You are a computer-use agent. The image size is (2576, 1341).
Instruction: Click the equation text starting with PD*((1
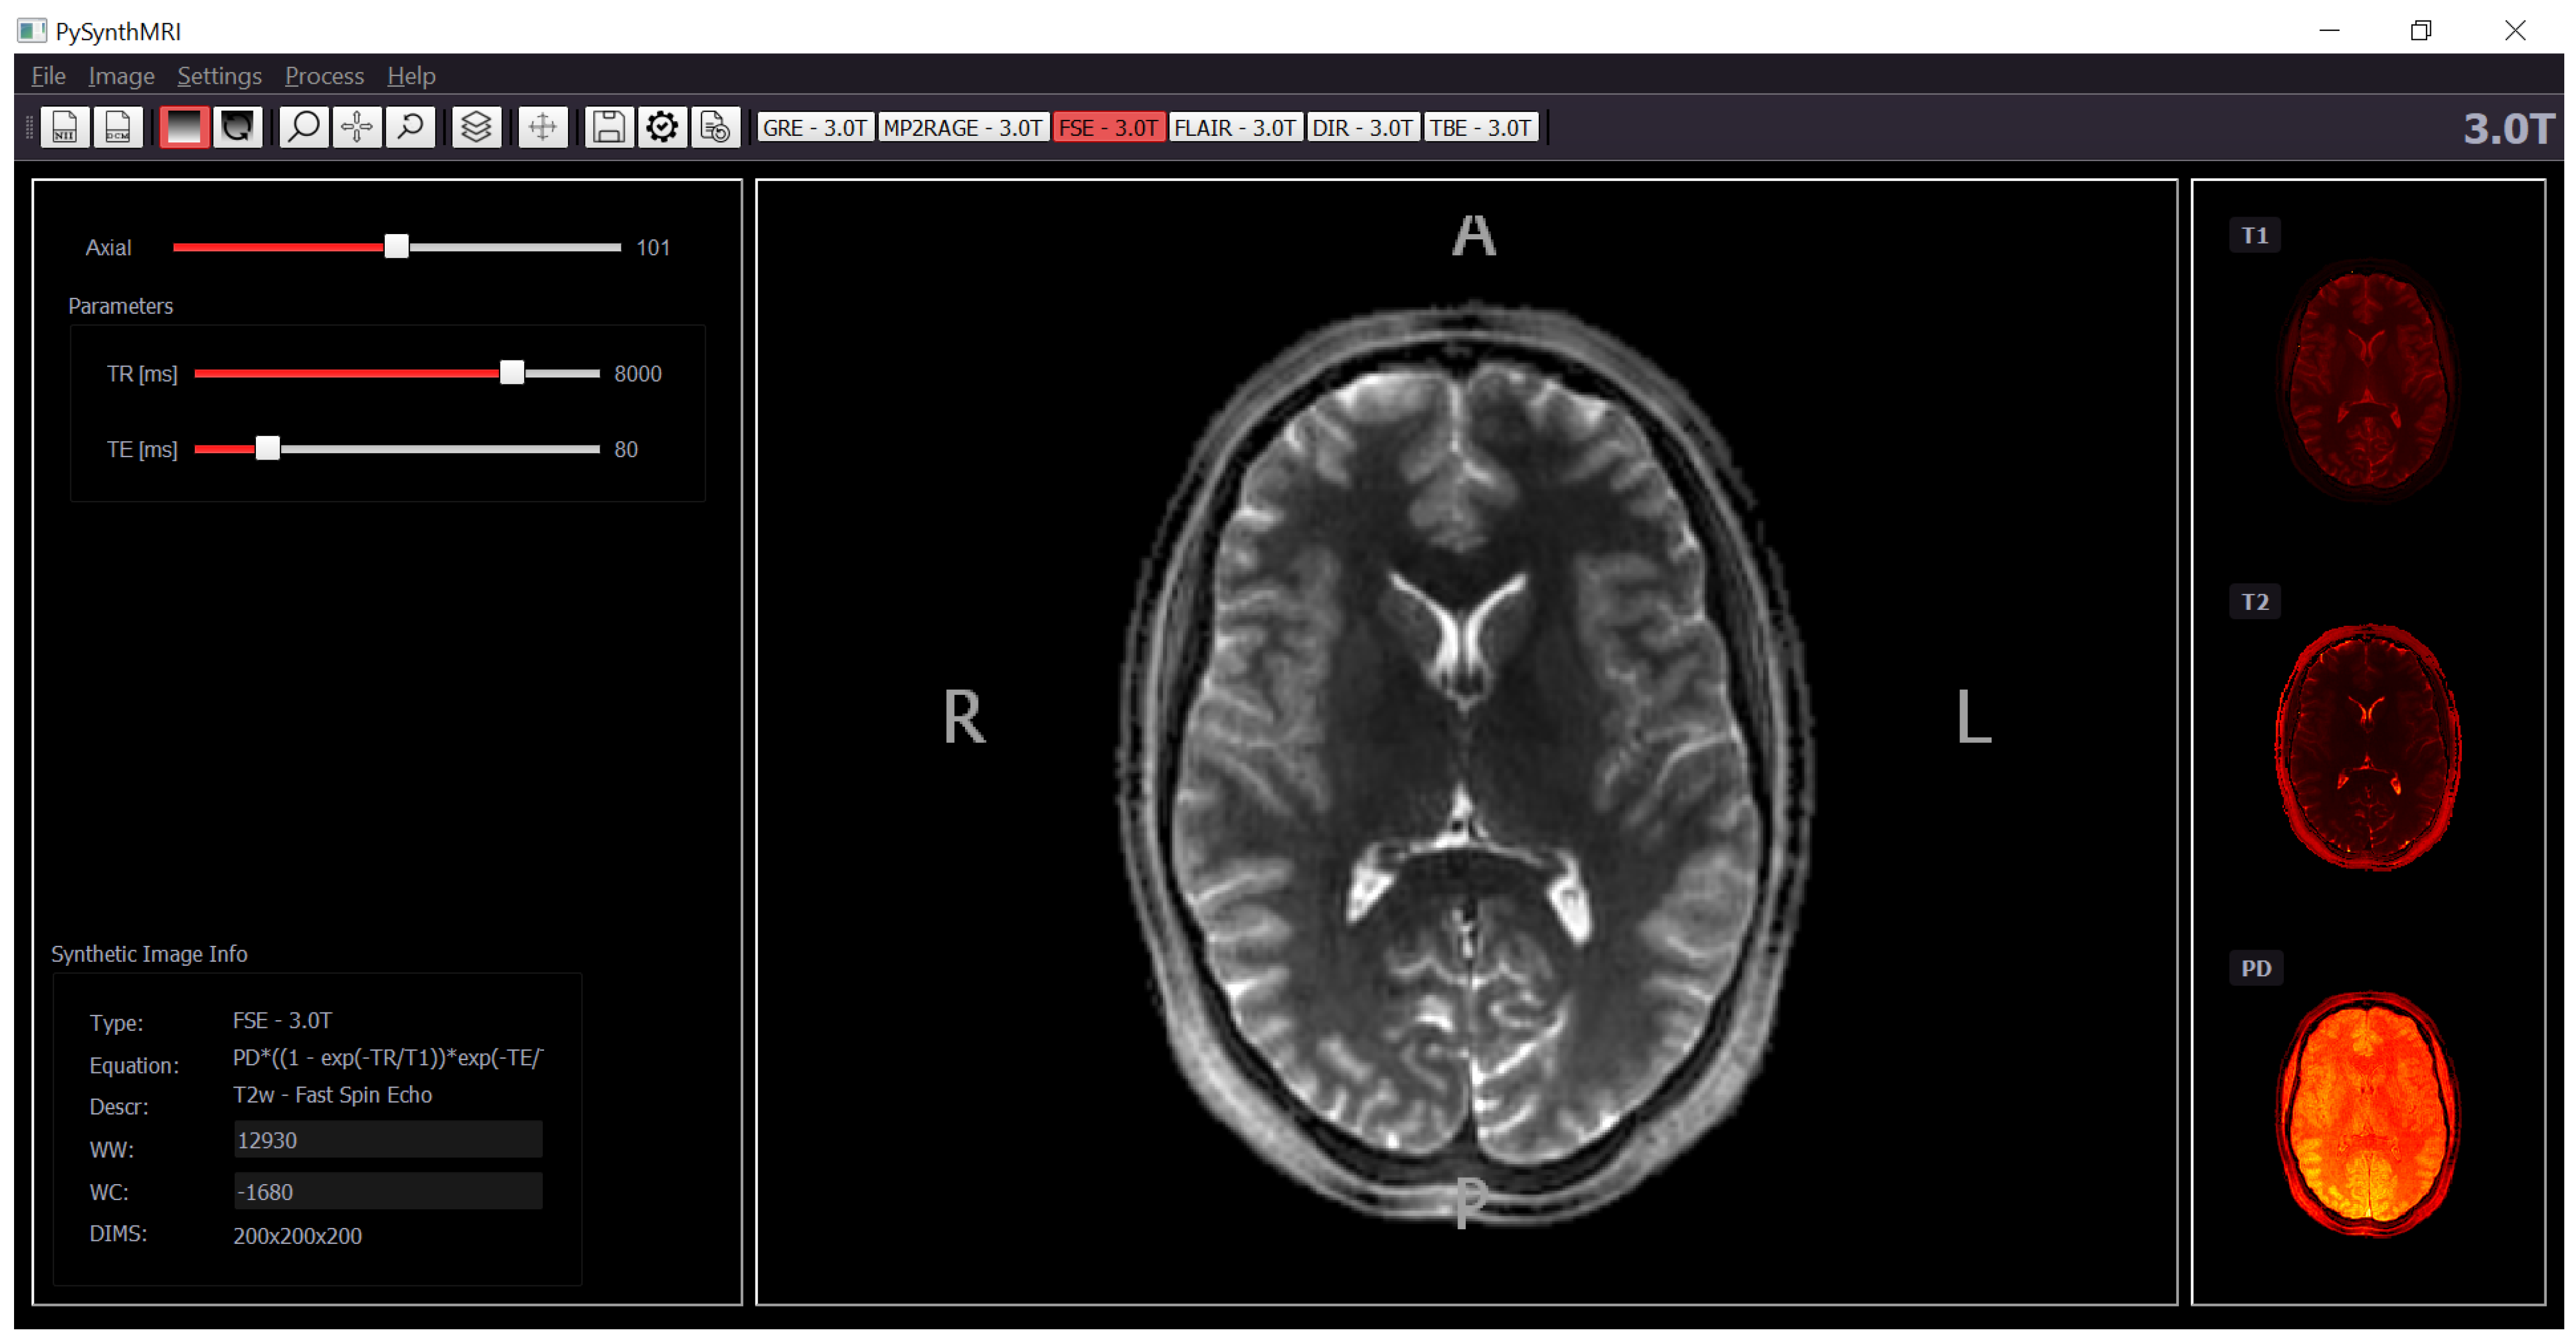[388, 1058]
